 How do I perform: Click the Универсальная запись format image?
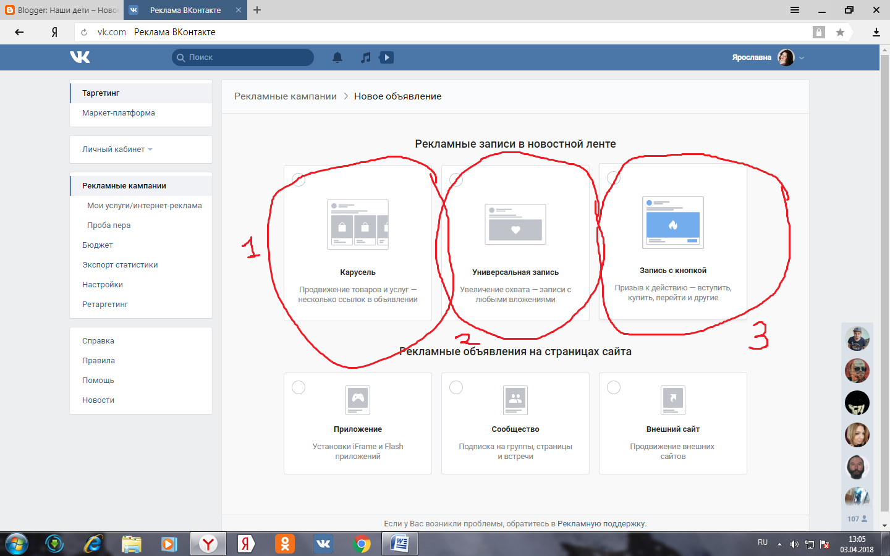pyautogui.click(x=515, y=224)
